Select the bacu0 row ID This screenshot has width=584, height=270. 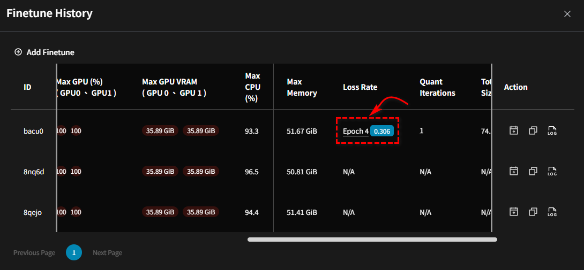[x=33, y=131]
